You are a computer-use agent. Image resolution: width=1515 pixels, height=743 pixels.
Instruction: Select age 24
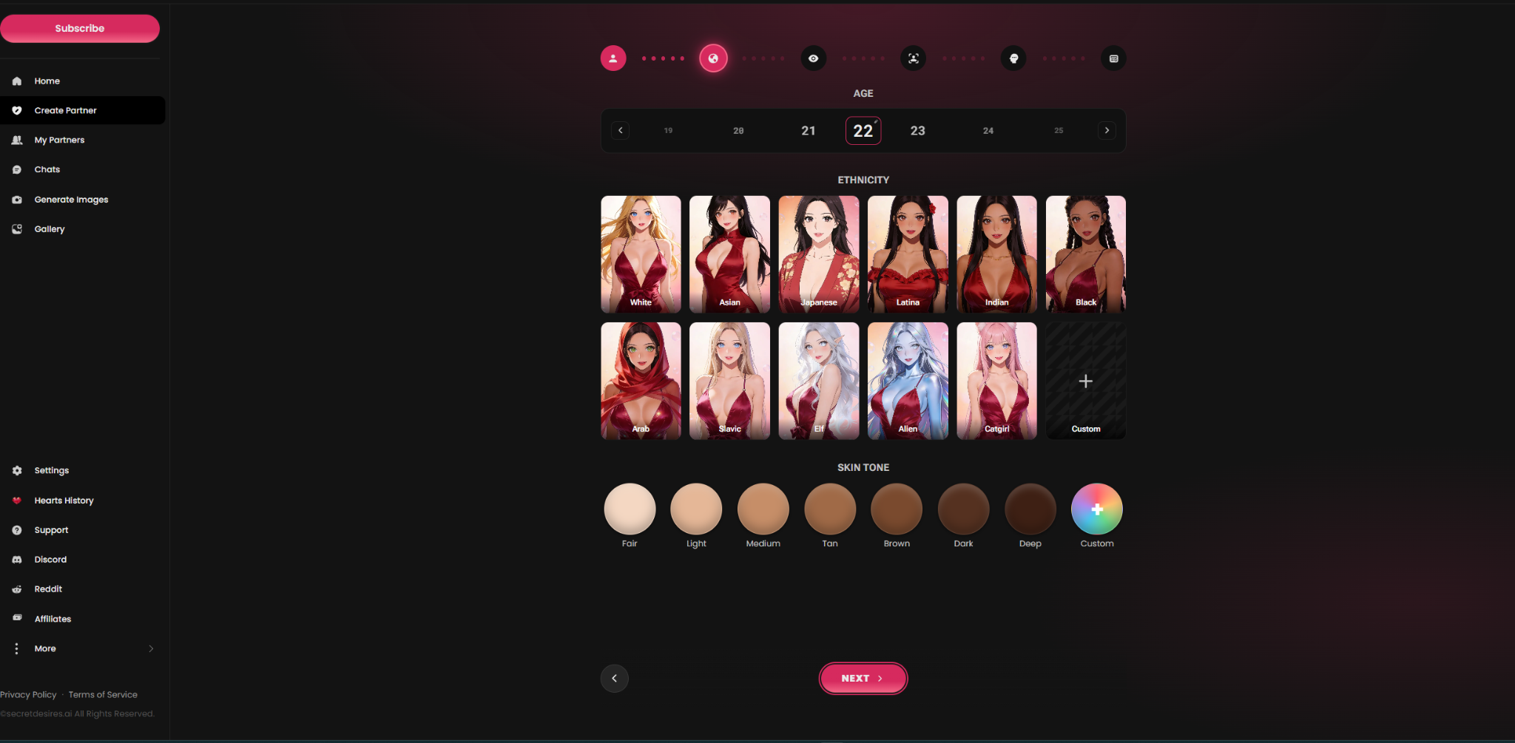988,131
